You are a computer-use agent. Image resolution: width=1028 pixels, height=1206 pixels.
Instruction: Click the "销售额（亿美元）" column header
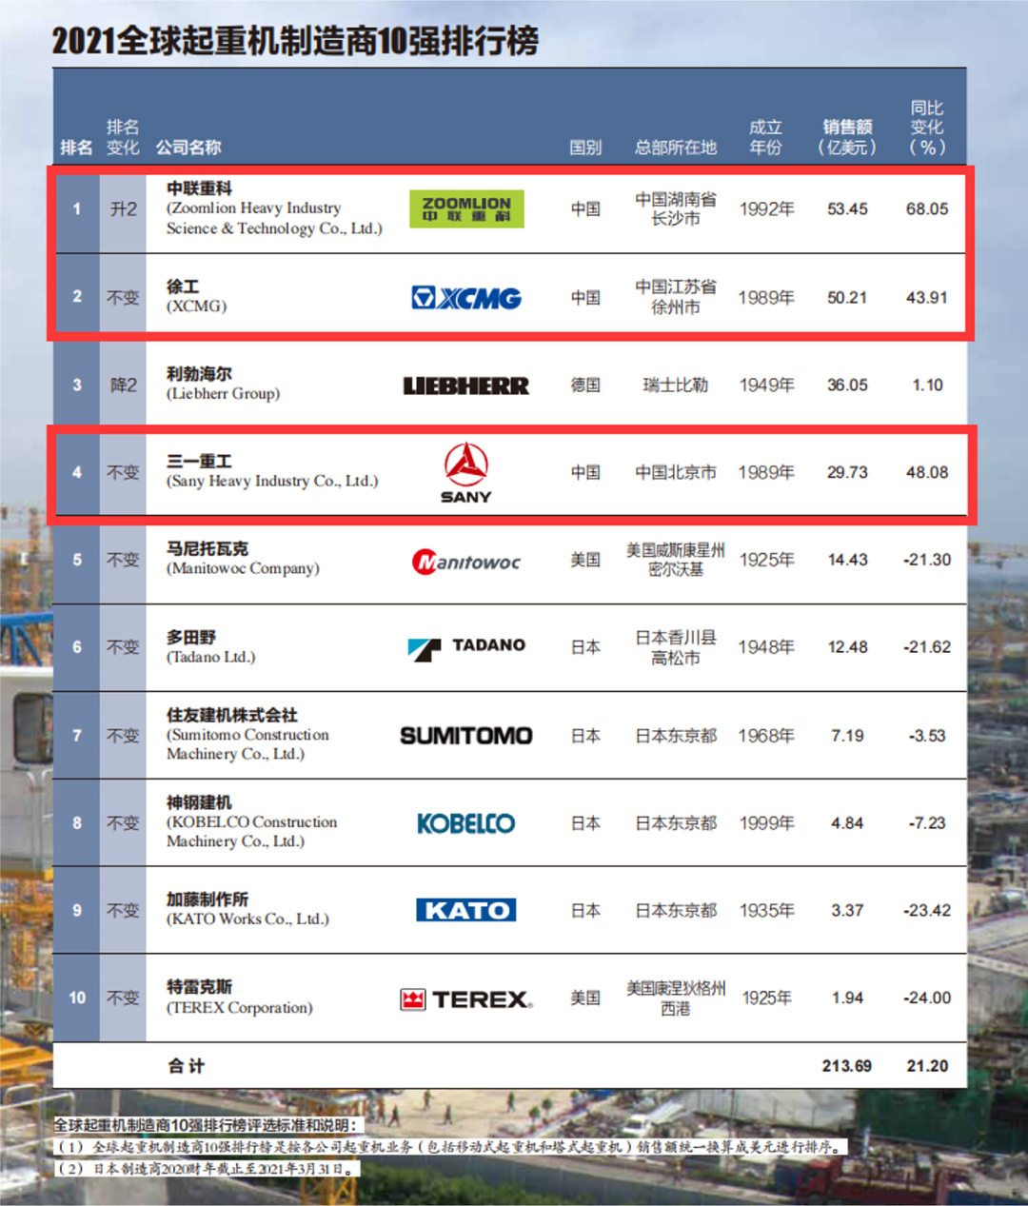pos(847,137)
